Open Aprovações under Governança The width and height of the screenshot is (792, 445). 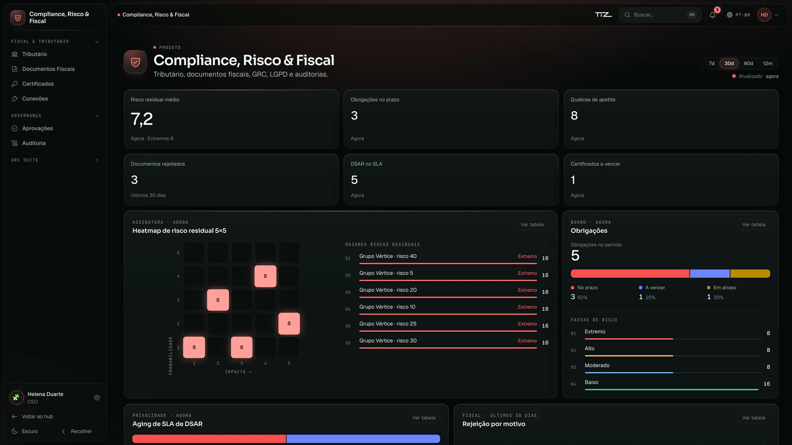coord(55,128)
